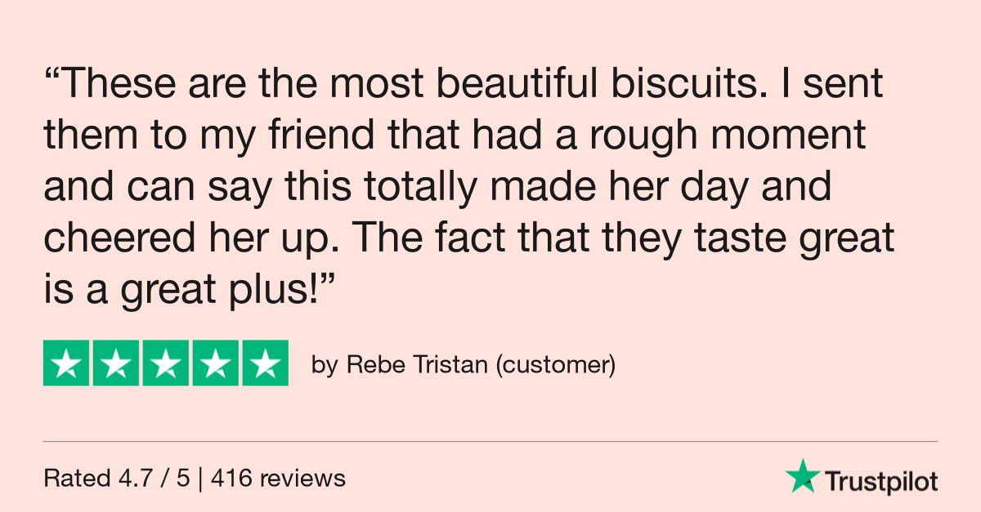Click the fourth green rating star
This screenshot has height=512, width=981.
click(x=215, y=363)
